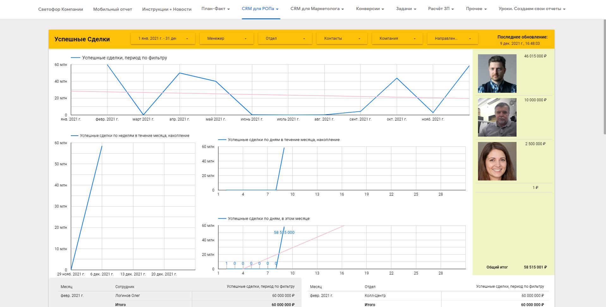
Task: Go to Инструкции + Новости
Action: [167, 9]
